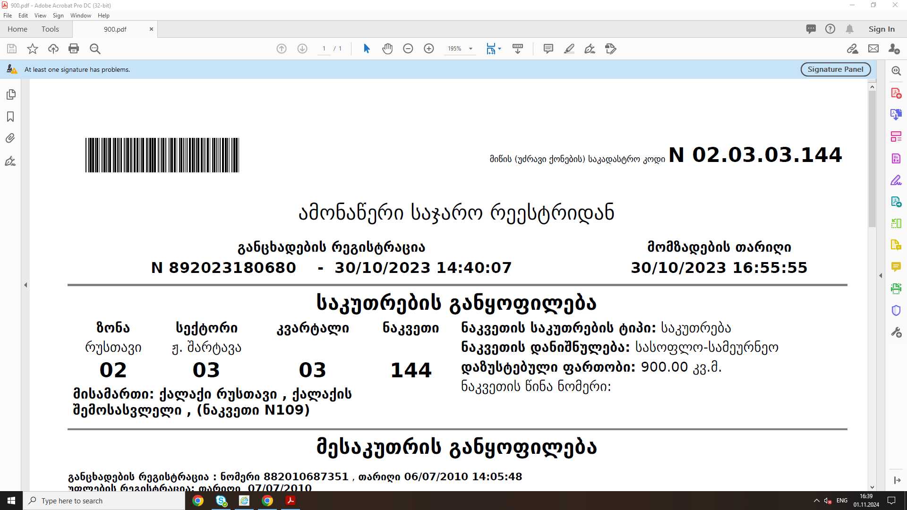Open the Attachments paperclip panel
Viewport: 907px width, 510px height.
10,138
